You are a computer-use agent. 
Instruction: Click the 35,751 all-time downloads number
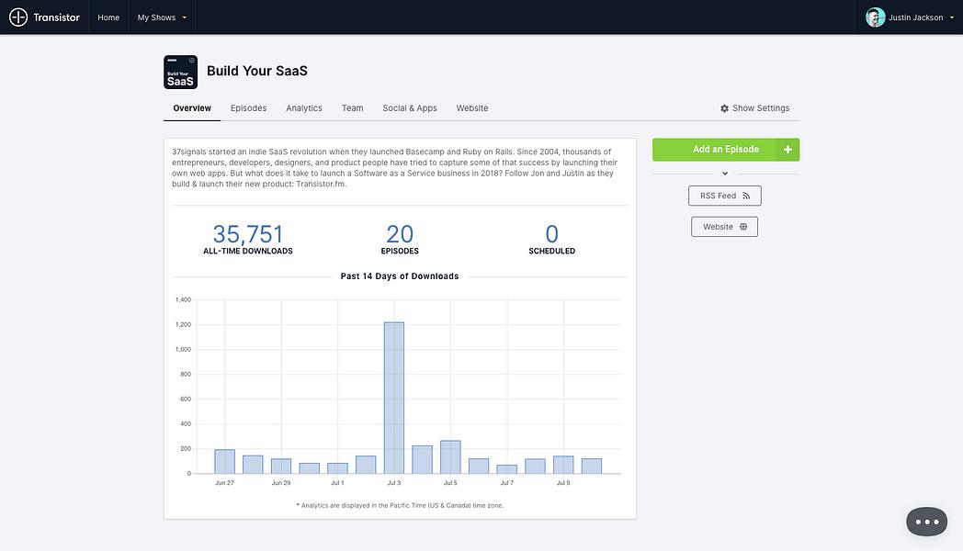pos(248,234)
